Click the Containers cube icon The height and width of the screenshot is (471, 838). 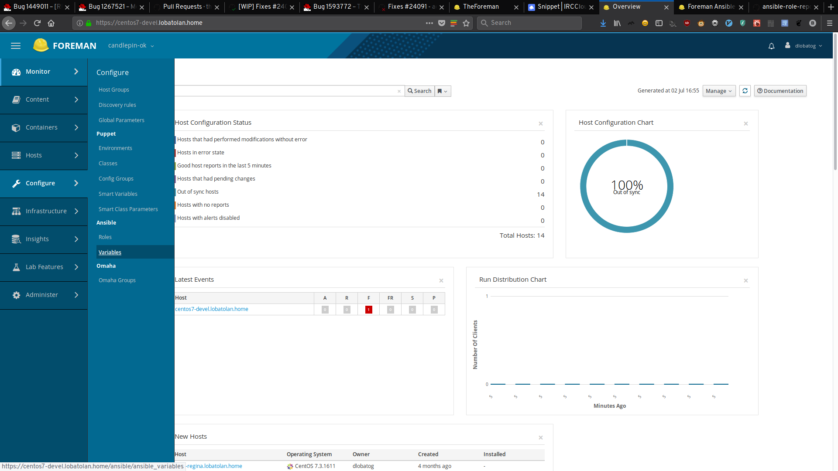click(16, 128)
